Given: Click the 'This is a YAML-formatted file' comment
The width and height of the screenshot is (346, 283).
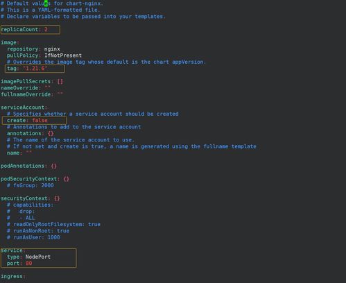Looking at the screenshot, I should tap(50, 10).
